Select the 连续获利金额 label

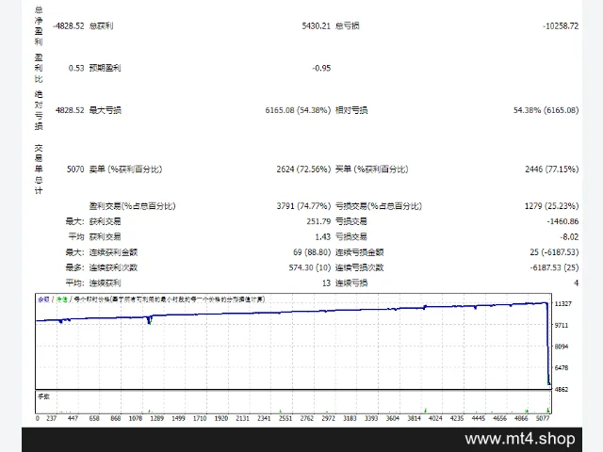click(113, 252)
